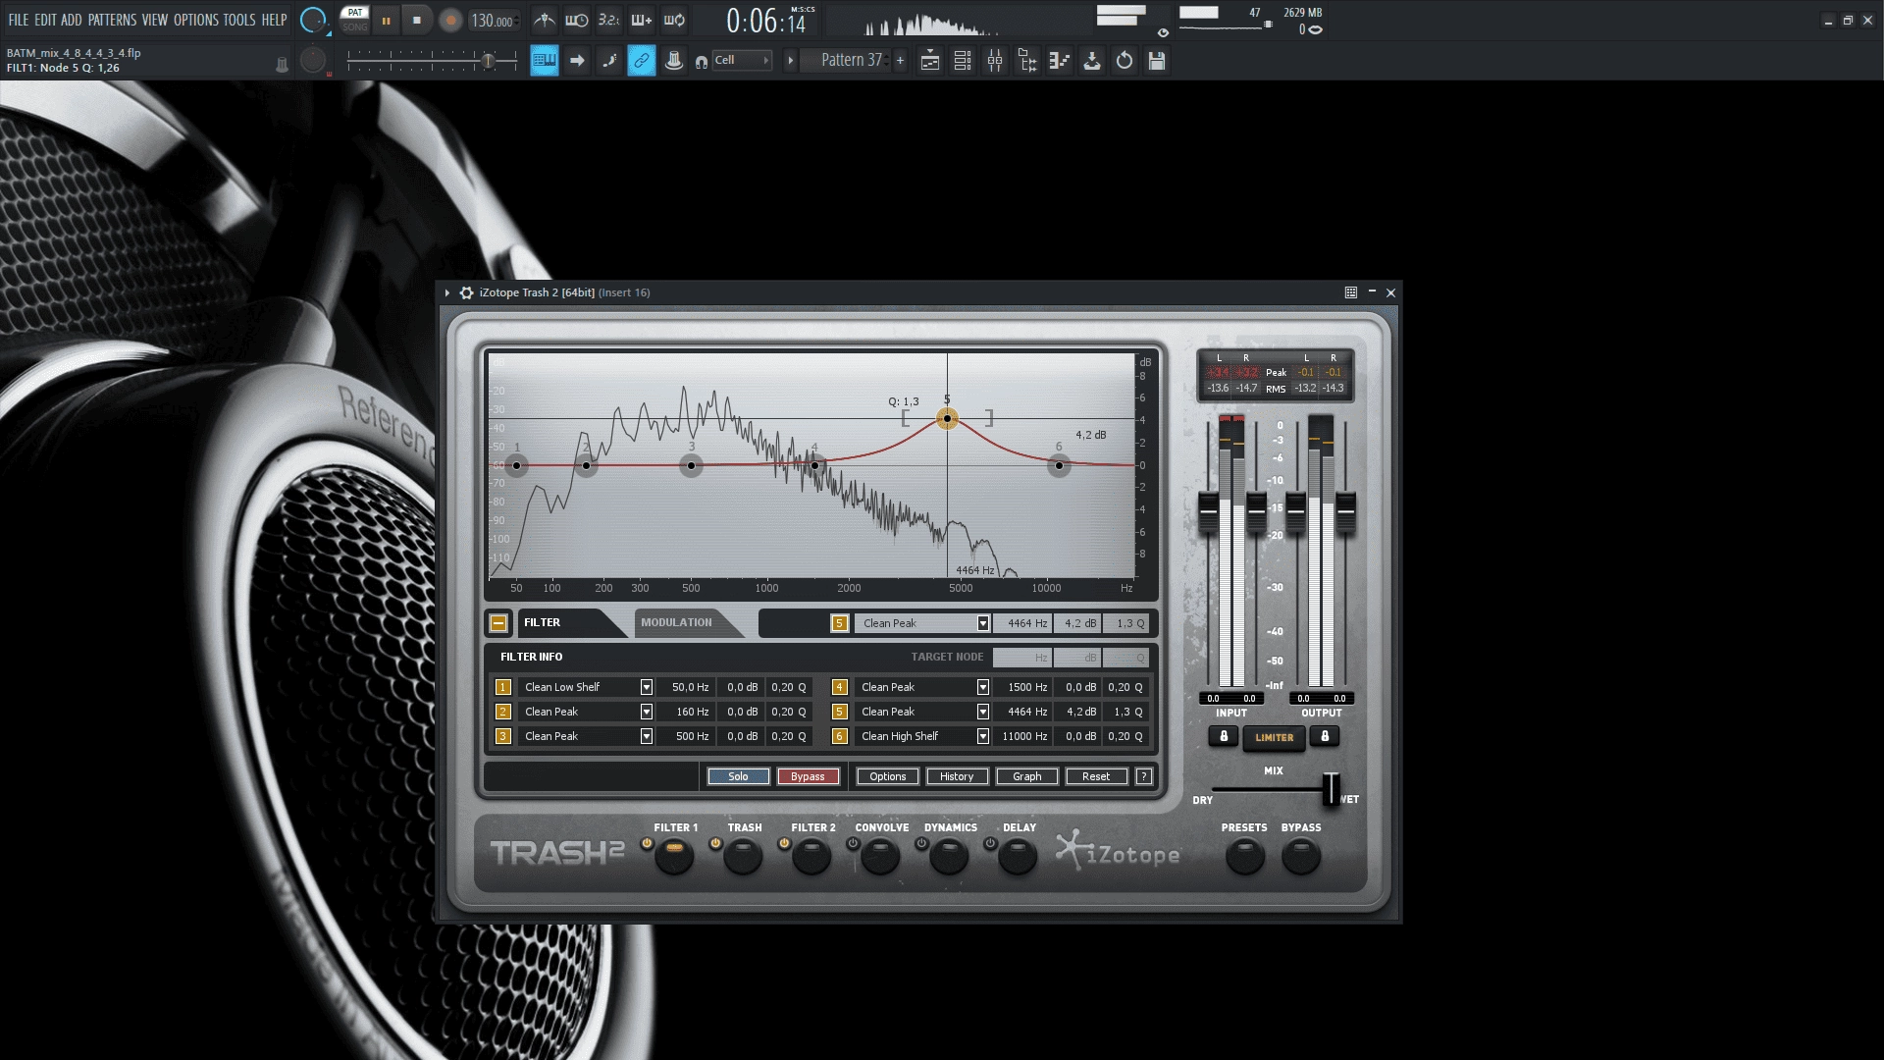The image size is (1884, 1060).
Task: Click the export/render download icon
Action: [x=1092, y=61]
